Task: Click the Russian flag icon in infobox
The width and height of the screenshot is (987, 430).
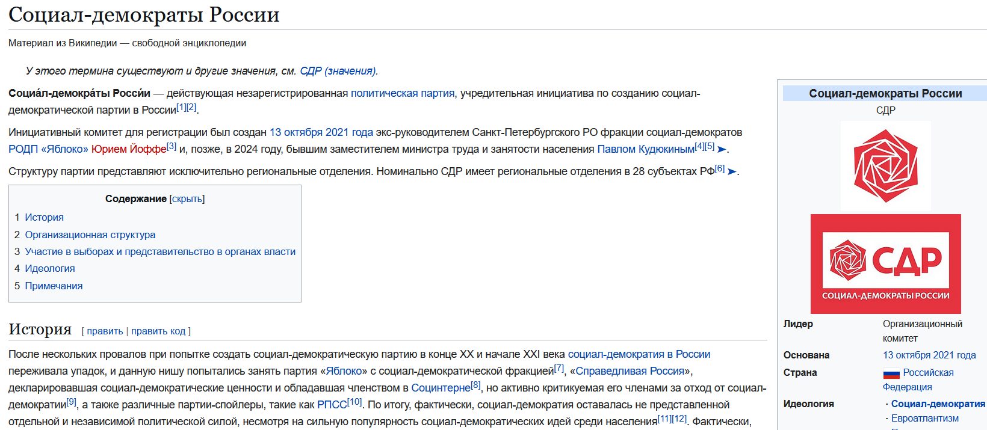Action: coord(891,373)
